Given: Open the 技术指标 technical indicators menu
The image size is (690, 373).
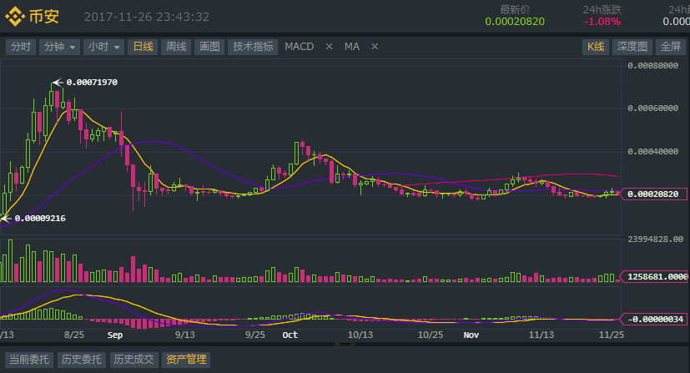Looking at the screenshot, I should click(253, 47).
